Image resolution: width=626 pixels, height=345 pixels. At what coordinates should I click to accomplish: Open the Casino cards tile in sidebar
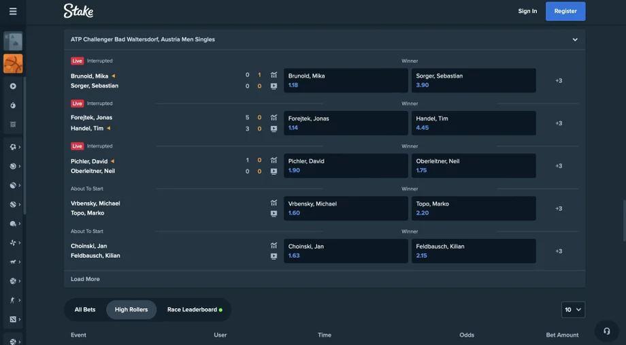(13, 41)
